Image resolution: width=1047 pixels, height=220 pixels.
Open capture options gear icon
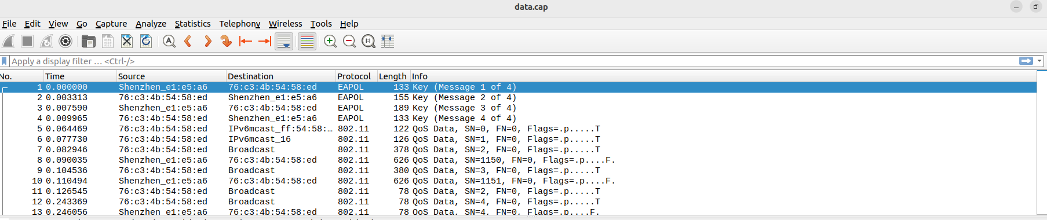coord(65,41)
